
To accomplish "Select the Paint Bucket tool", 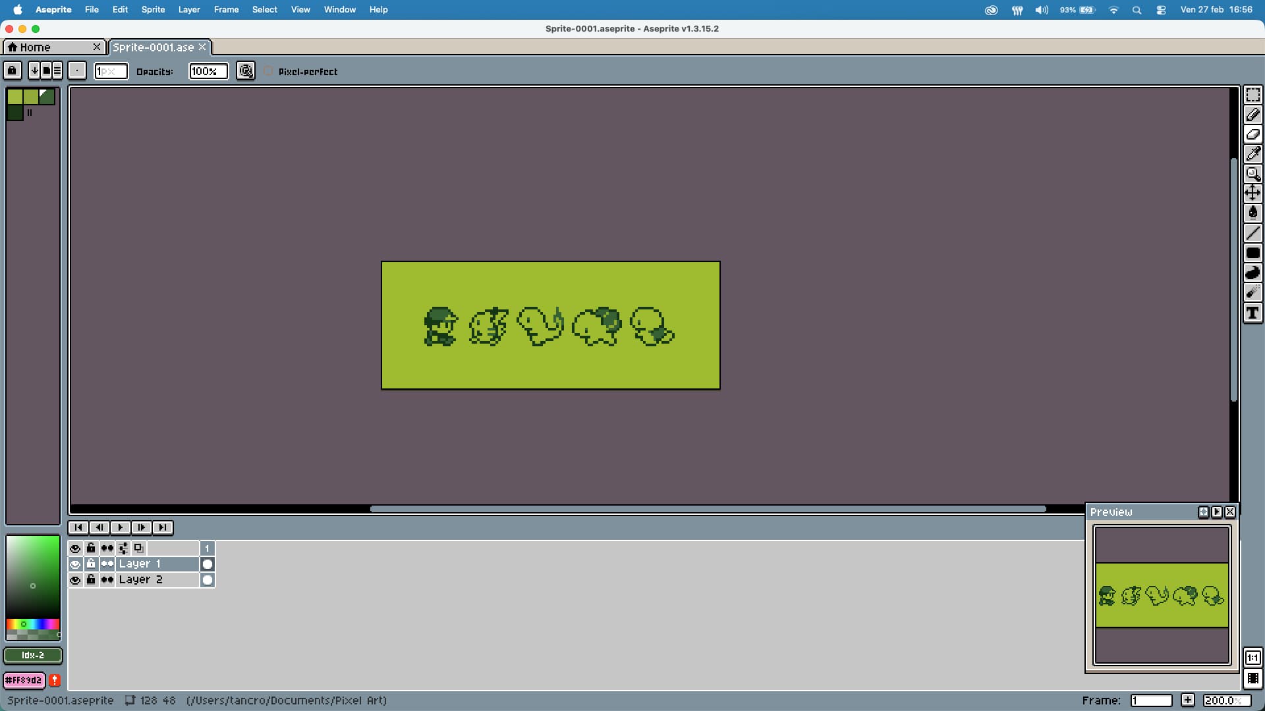I will click(x=1252, y=213).
